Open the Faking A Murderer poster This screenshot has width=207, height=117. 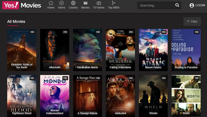click(120, 50)
